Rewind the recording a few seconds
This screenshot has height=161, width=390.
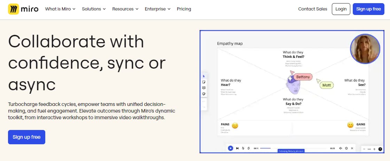[243, 148]
